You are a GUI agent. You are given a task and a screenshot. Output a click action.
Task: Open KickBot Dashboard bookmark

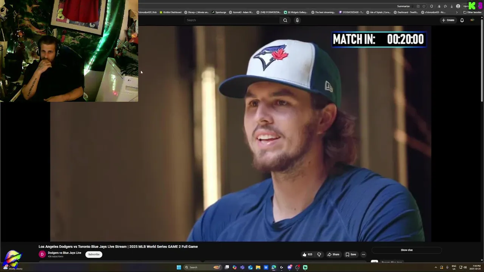click(x=171, y=12)
